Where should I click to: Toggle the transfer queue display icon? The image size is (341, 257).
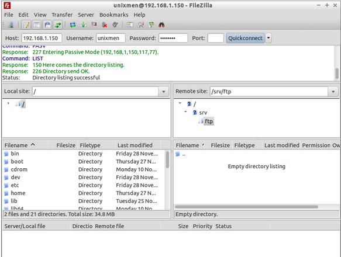58,25
